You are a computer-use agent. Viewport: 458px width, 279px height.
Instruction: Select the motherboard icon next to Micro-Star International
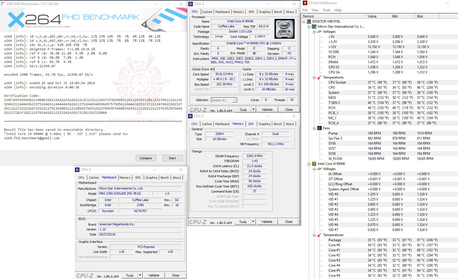point(314,26)
